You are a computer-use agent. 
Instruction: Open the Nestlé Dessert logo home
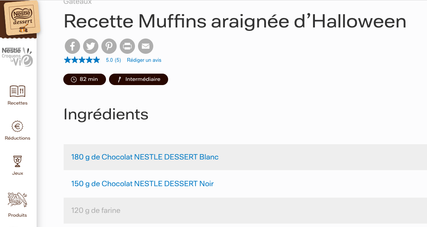(x=21, y=18)
